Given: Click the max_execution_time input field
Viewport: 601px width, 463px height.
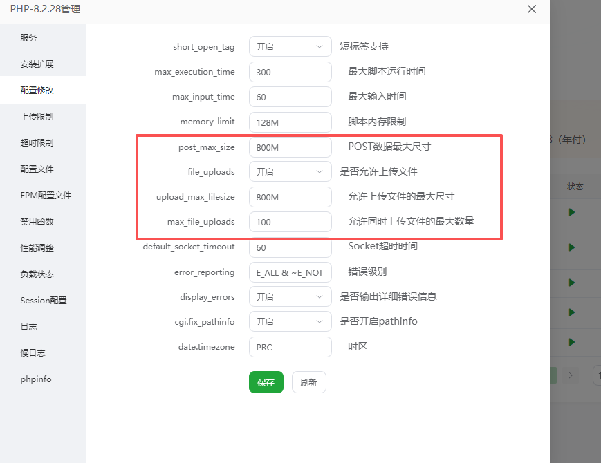Looking at the screenshot, I should click(x=290, y=72).
